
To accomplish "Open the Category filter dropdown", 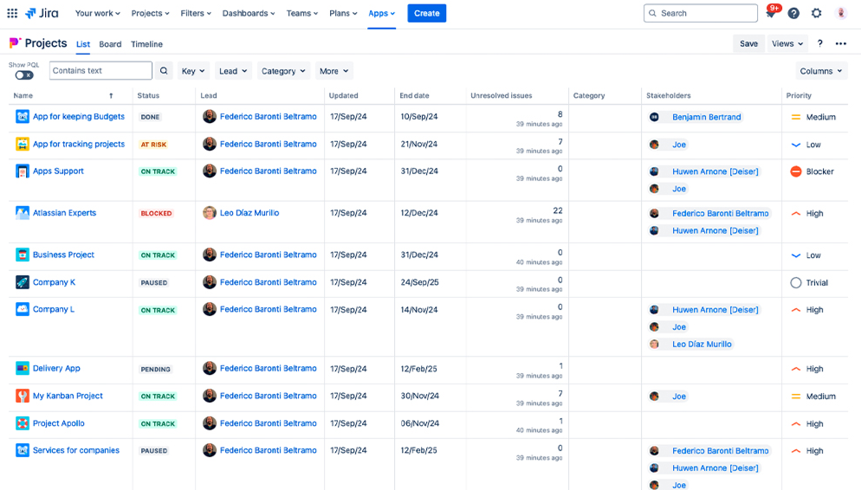I will [x=283, y=71].
